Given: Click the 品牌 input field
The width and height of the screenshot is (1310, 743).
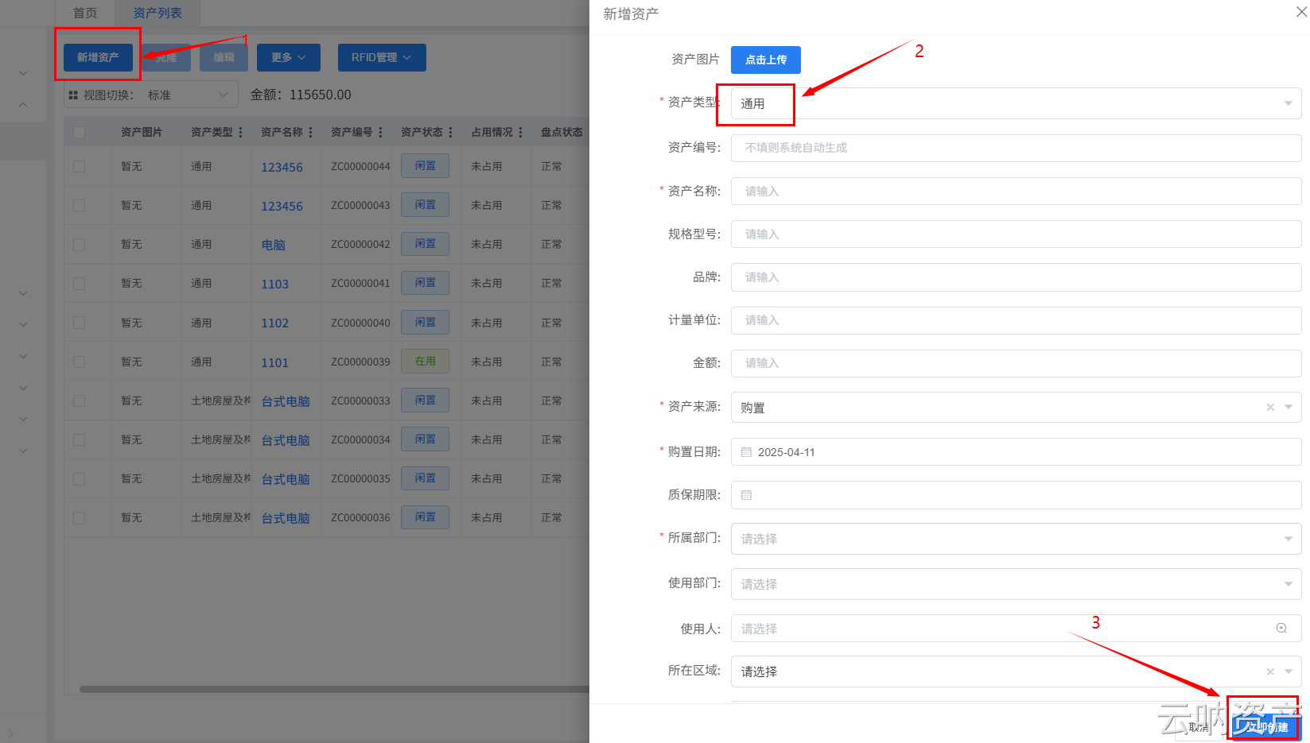Looking at the screenshot, I should click(1016, 277).
